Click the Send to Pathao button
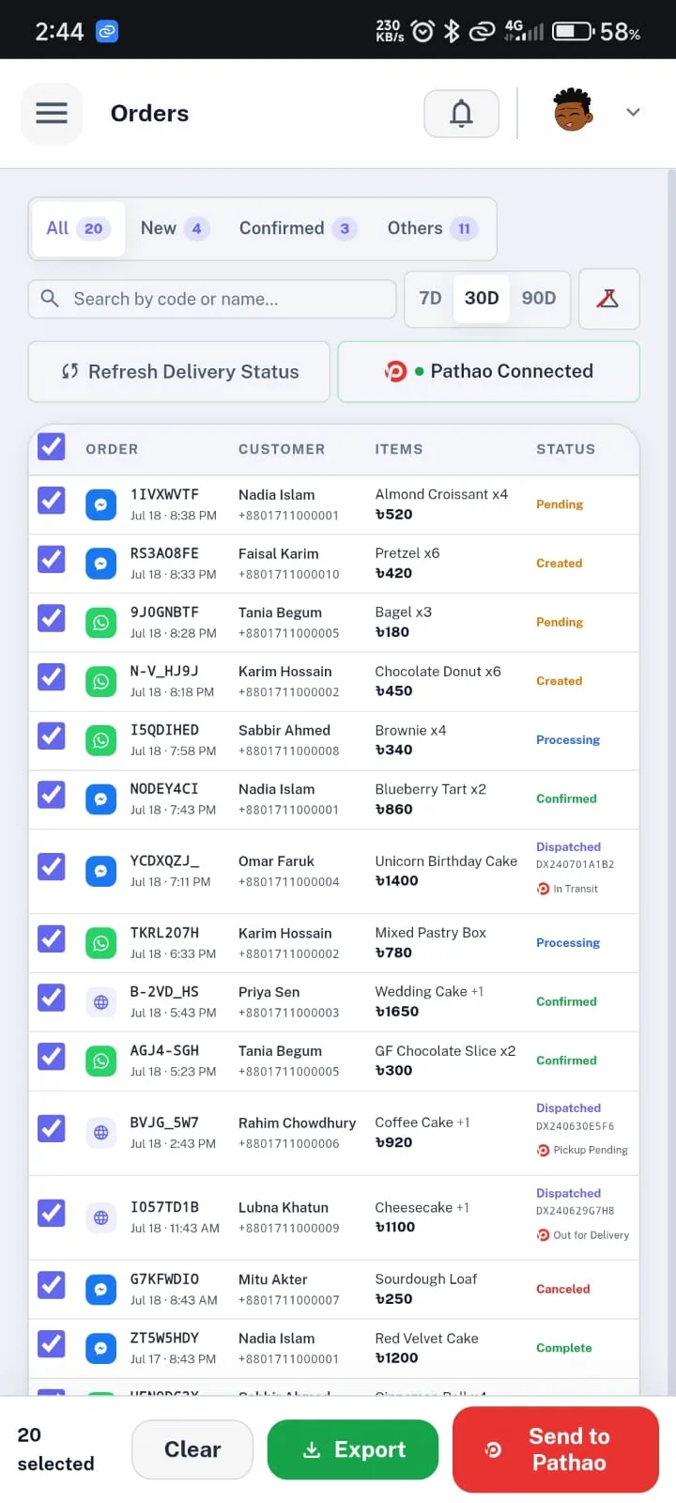 [556, 1449]
